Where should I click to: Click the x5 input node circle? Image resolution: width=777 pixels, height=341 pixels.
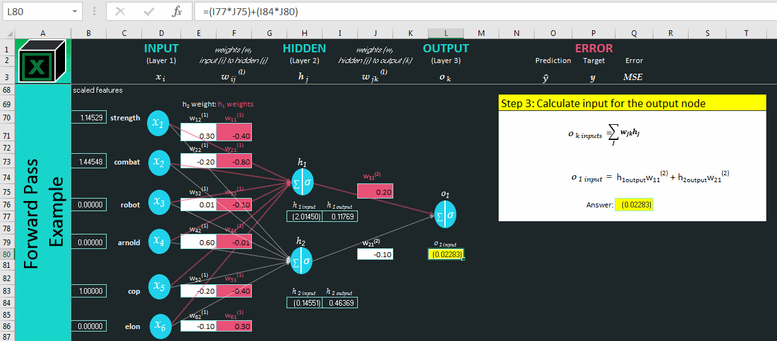159,286
